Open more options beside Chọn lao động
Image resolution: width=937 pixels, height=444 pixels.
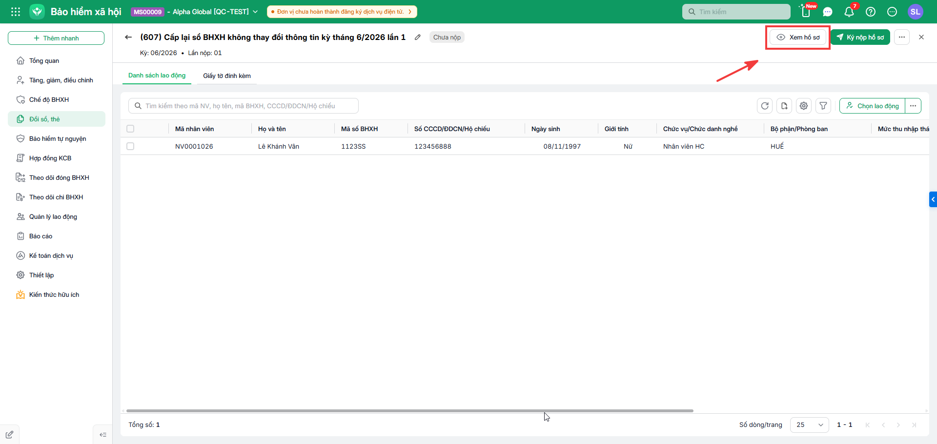coord(913,106)
